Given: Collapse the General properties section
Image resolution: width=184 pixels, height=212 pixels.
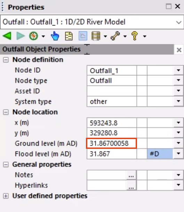Looking at the screenshot, I should tap(6, 165).
